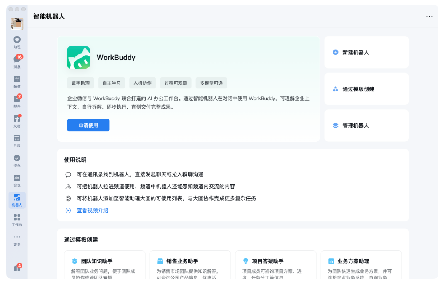The width and height of the screenshot is (443, 290).
Task: Click the 人机协作 tag
Action: (142, 83)
